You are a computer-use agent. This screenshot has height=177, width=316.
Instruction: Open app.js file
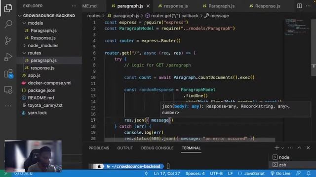[34, 75]
